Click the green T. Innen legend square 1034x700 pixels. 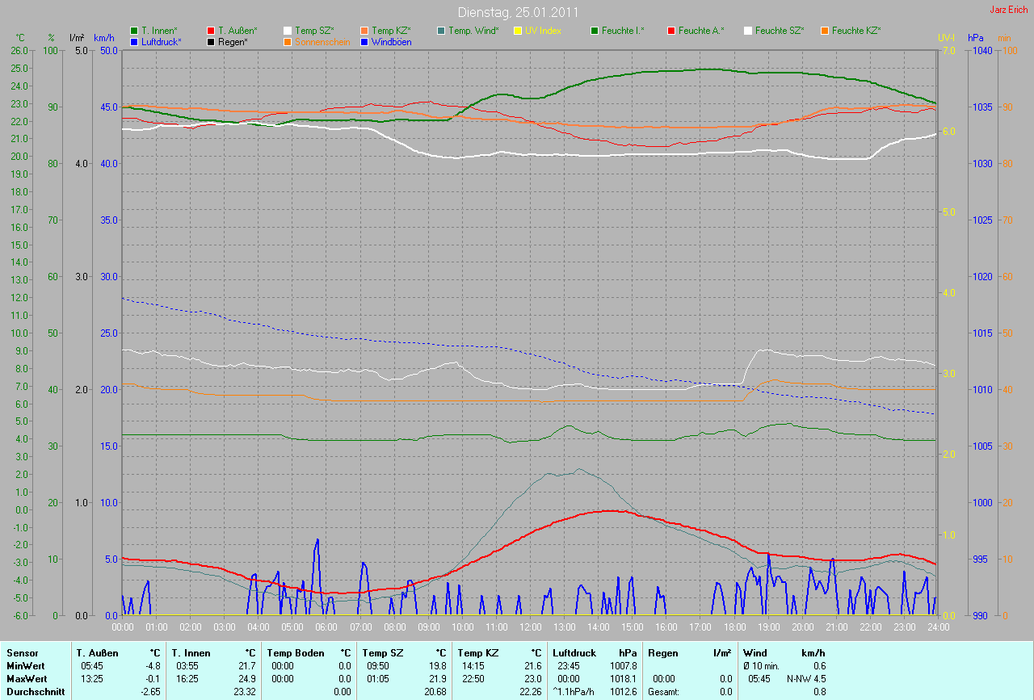coord(134,31)
